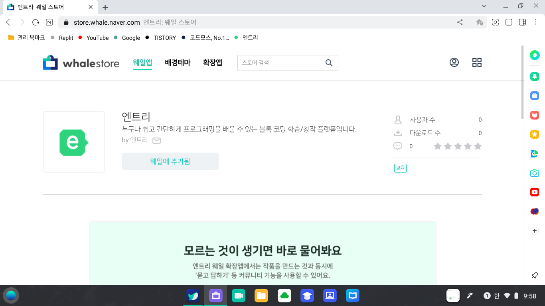Select the 엔트리: 웨일 스토어 tab
The height and width of the screenshot is (306, 545).
(x=49, y=7)
